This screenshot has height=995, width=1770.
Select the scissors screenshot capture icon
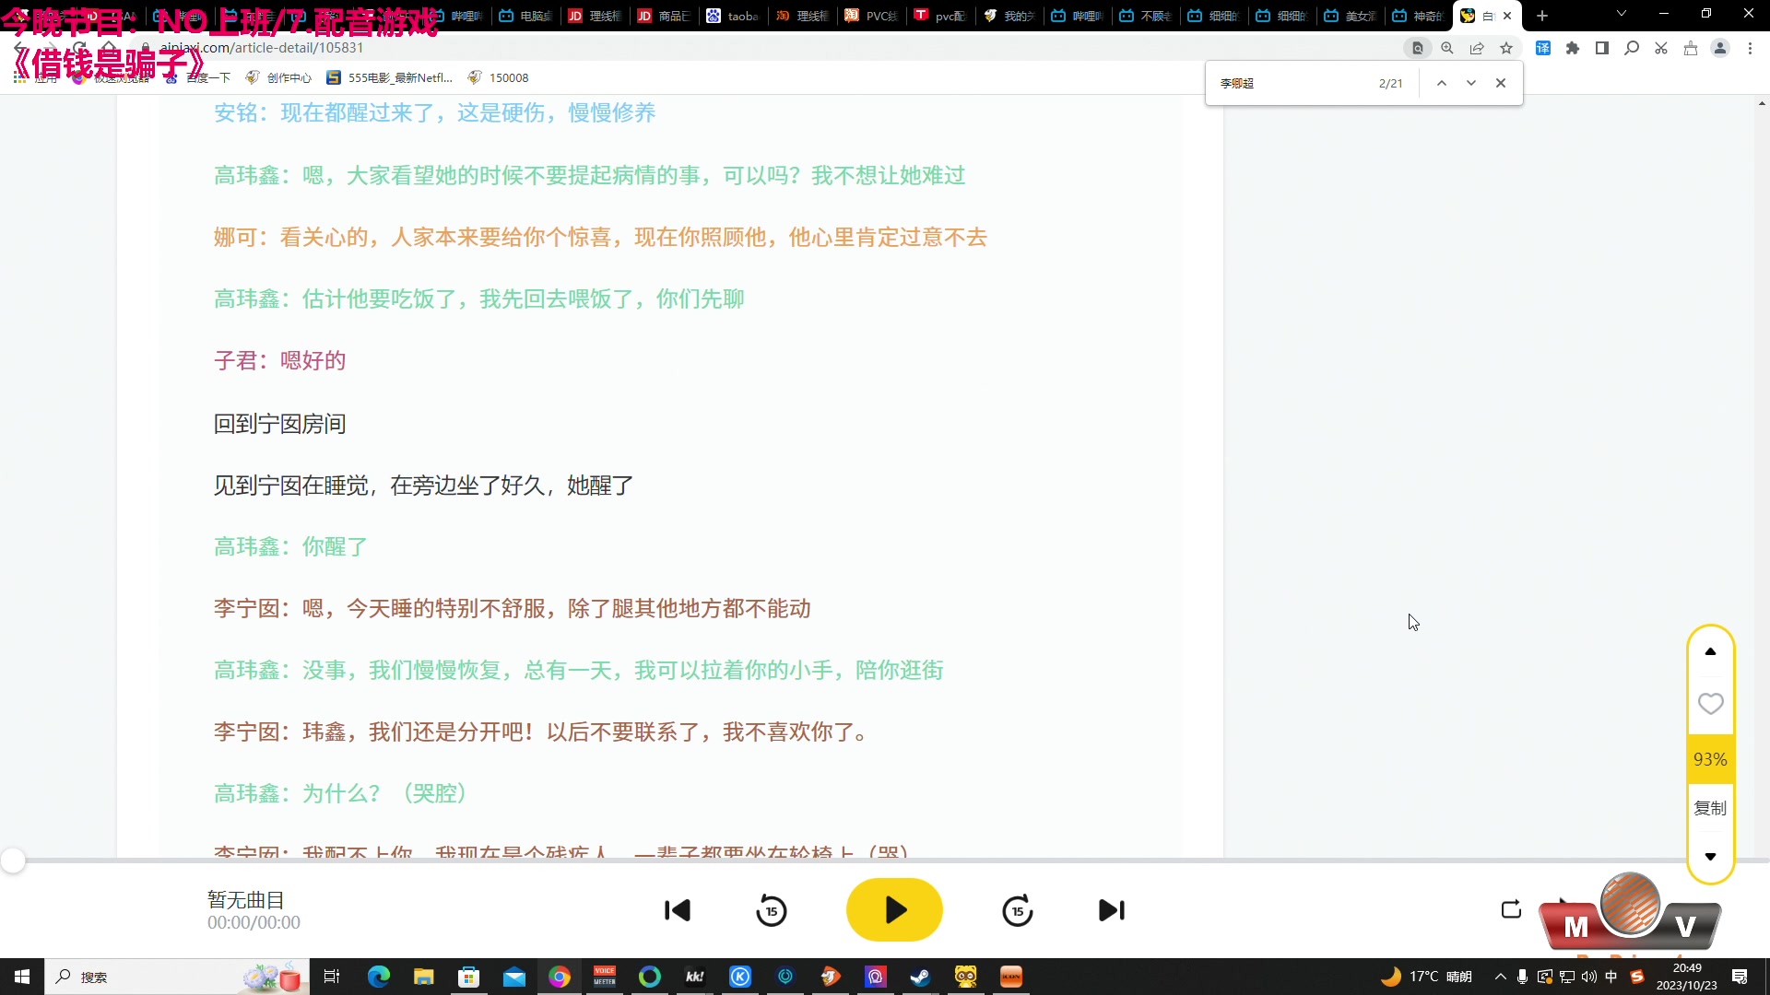[1660, 48]
